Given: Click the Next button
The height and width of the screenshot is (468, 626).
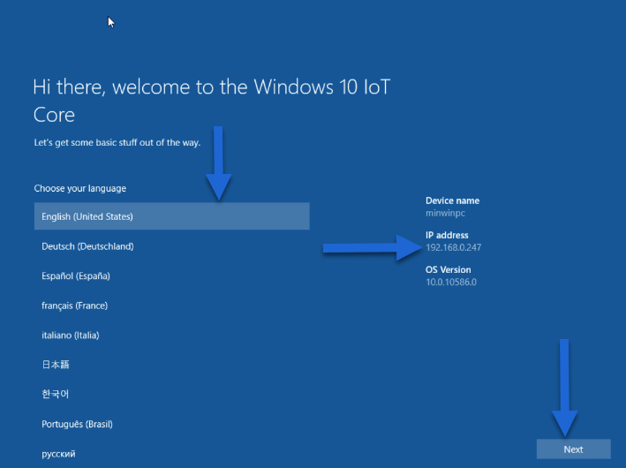Looking at the screenshot, I should (x=573, y=449).
